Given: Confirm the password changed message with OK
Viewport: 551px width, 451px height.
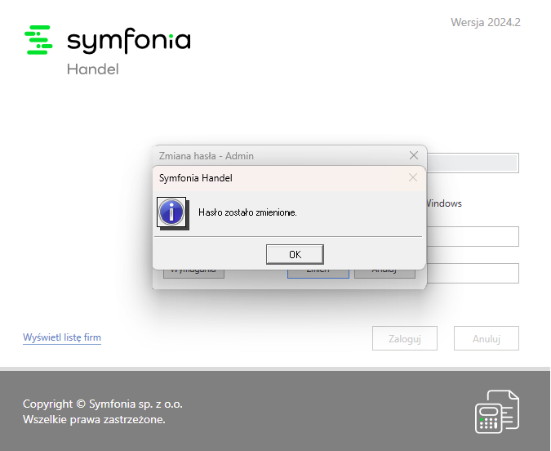Looking at the screenshot, I should click(295, 254).
